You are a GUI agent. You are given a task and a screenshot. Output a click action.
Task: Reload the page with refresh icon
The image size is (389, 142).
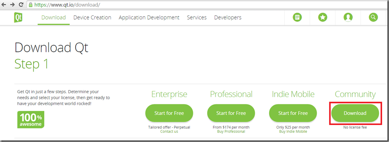pyautogui.click(x=21, y=5)
